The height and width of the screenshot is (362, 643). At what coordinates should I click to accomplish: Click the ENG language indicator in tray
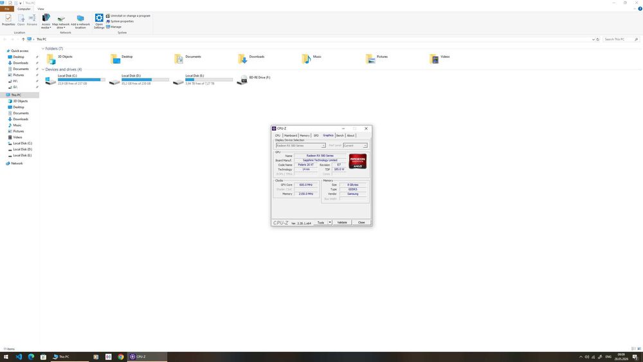click(608, 357)
